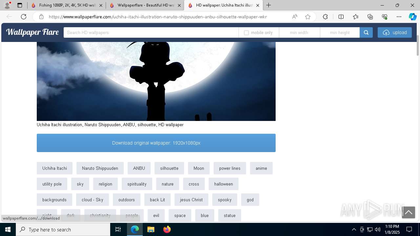The image size is (420, 236).
Task: Click the upload button
Action: coord(395,32)
